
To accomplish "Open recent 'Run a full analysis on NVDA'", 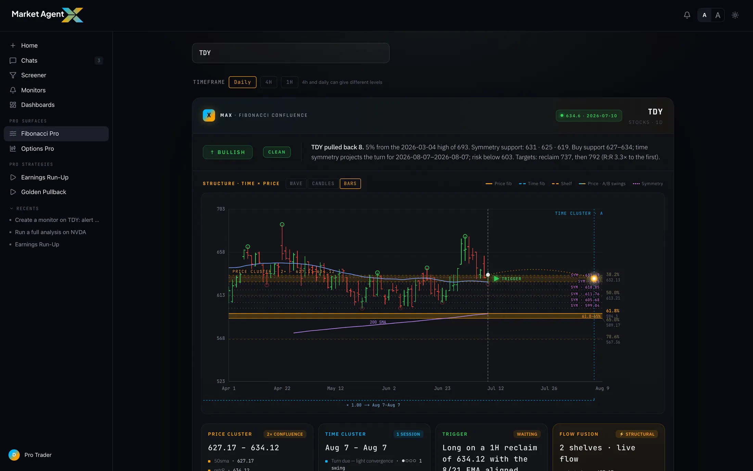I will pos(51,232).
